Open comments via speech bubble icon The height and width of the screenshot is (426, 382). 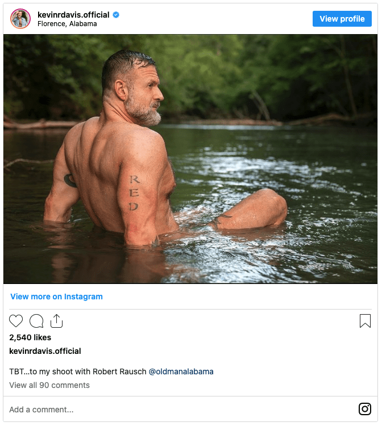click(x=36, y=321)
